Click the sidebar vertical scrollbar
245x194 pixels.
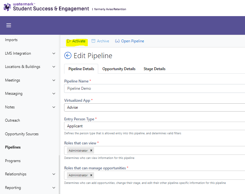click(59, 174)
